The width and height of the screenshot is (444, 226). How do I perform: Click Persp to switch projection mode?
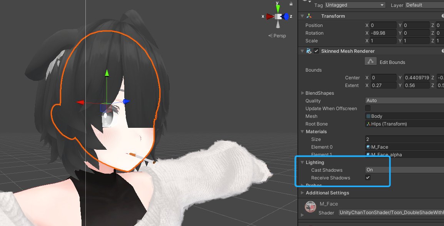pos(278,35)
